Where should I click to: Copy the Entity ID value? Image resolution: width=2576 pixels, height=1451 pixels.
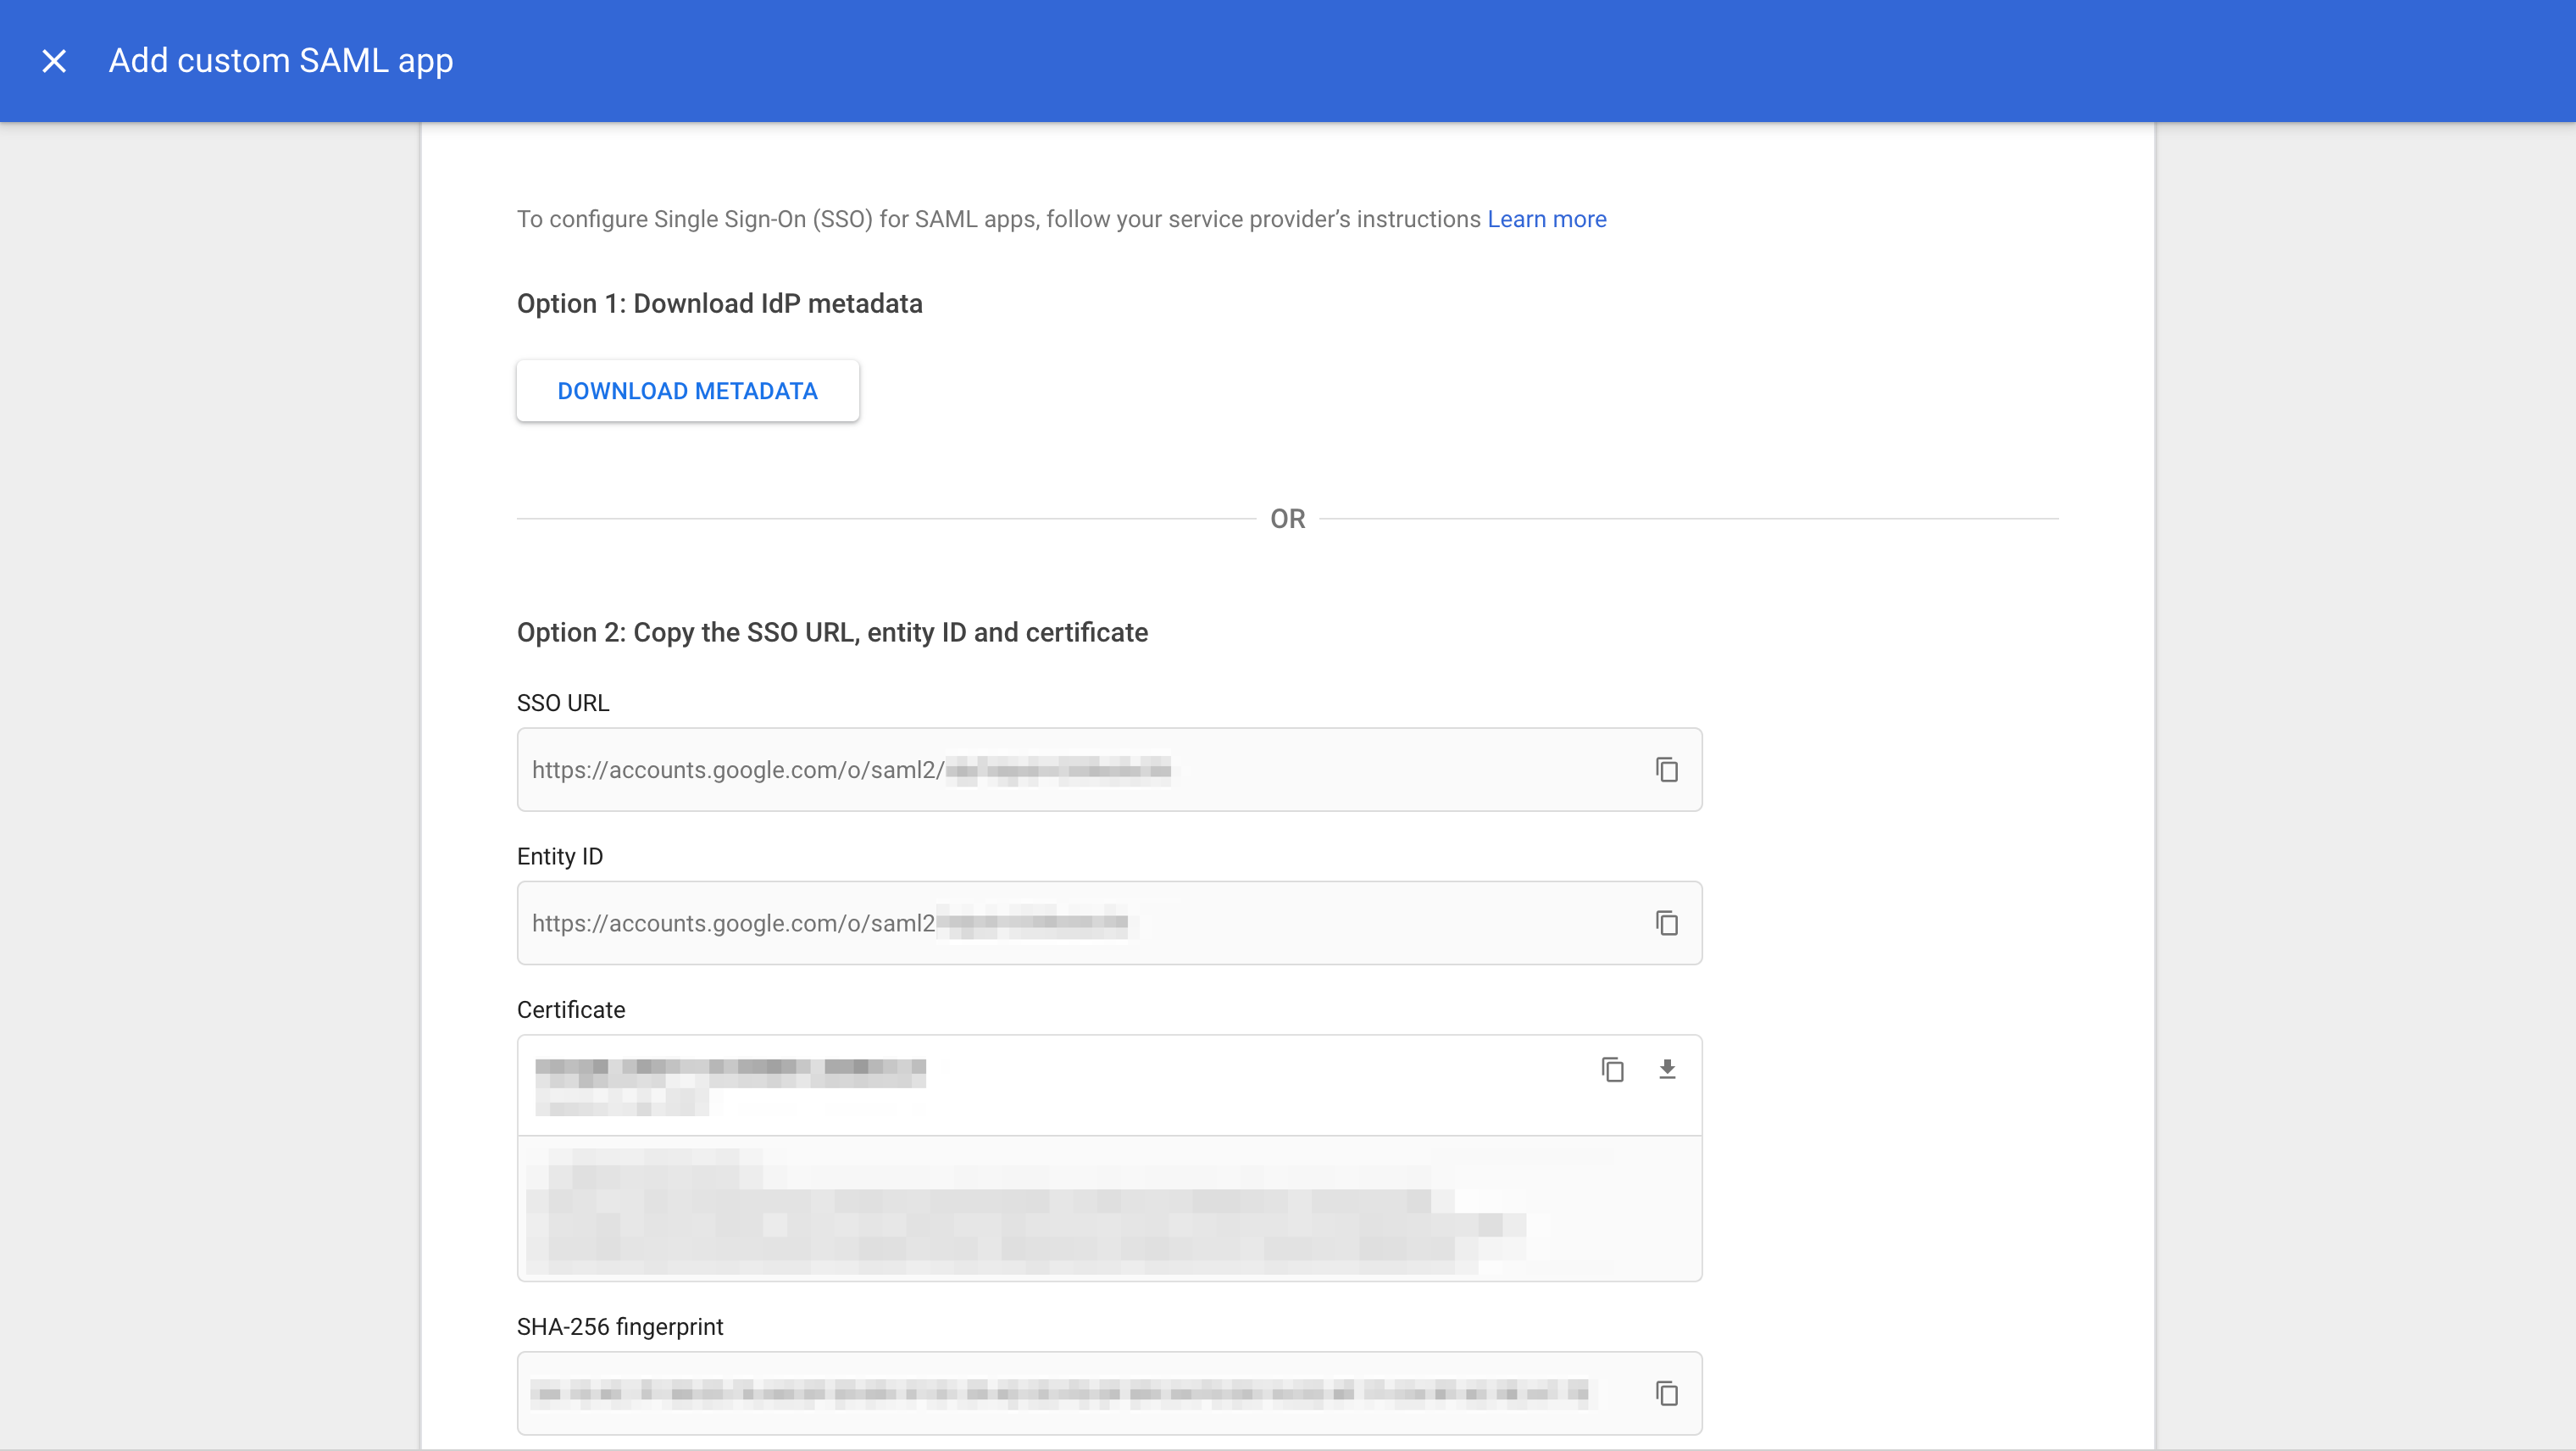click(1666, 922)
